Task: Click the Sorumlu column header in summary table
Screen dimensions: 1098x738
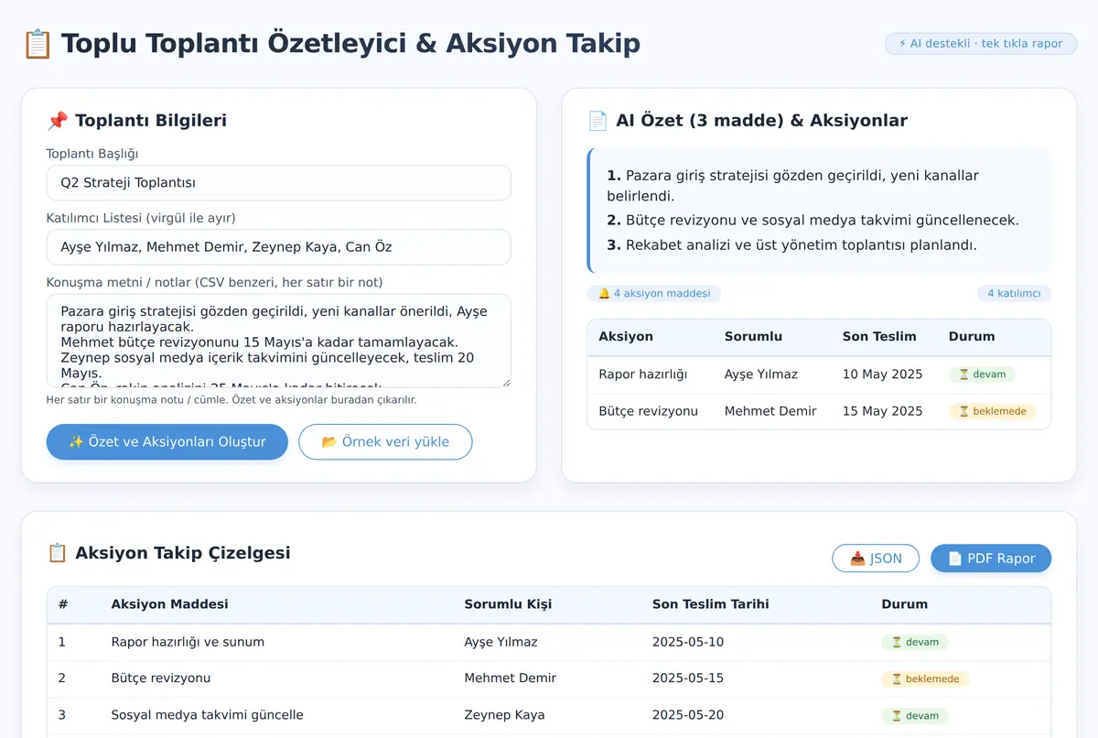Action: (753, 336)
